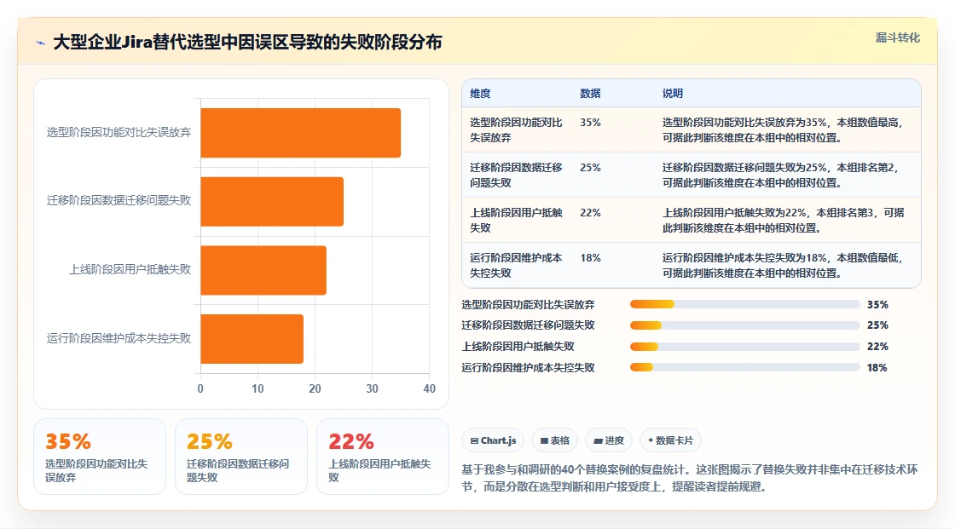Viewport: 955px width, 529px height.
Task: Select the 数据卡片 chip
Action: pos(670,440)
